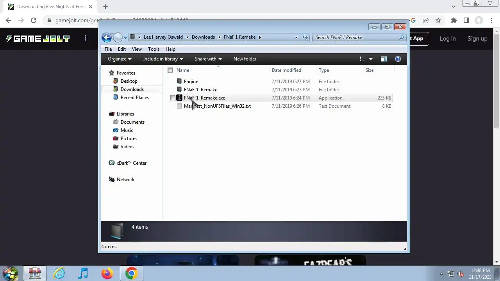The width and height of the screenshot is (500, 281).
Task: Click the refresh icon next to the address bar
Action: point(305,37)
